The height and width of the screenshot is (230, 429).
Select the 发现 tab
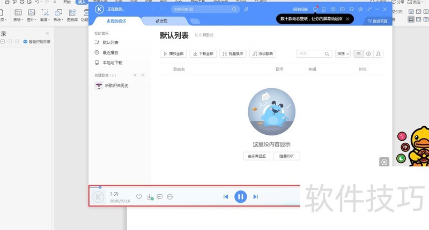click(161, 21)
